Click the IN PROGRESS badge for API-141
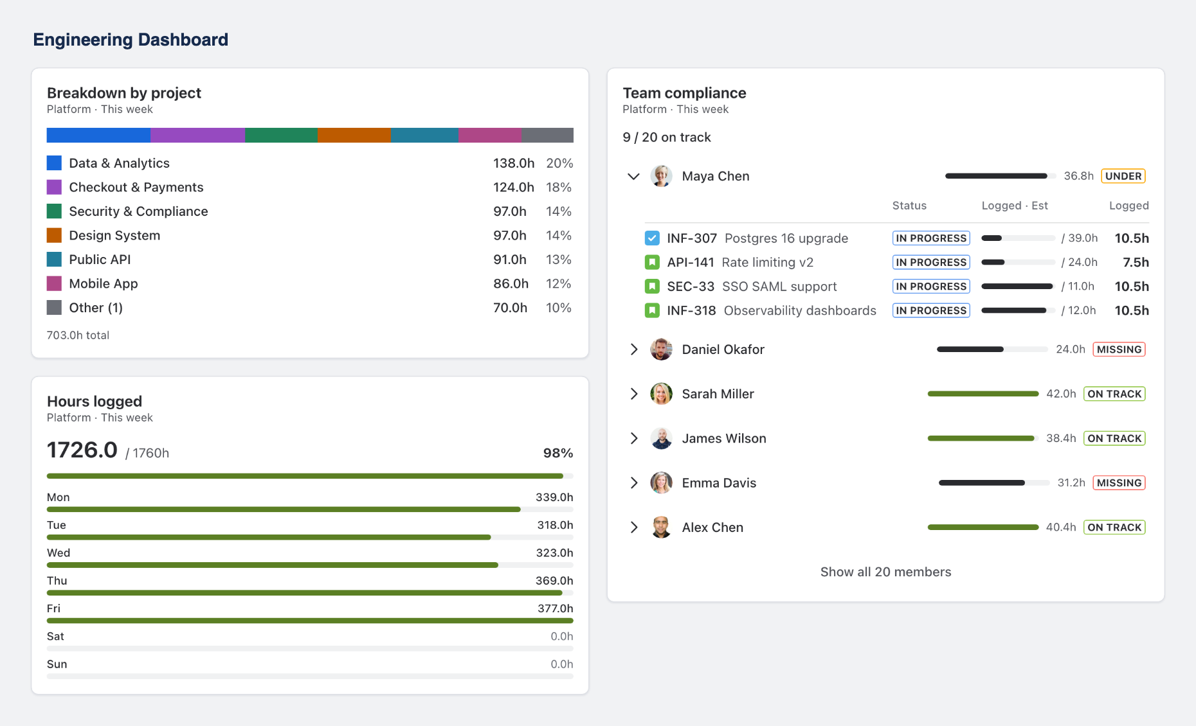Viewport: 1196px width, 726px height. (931, 262)
